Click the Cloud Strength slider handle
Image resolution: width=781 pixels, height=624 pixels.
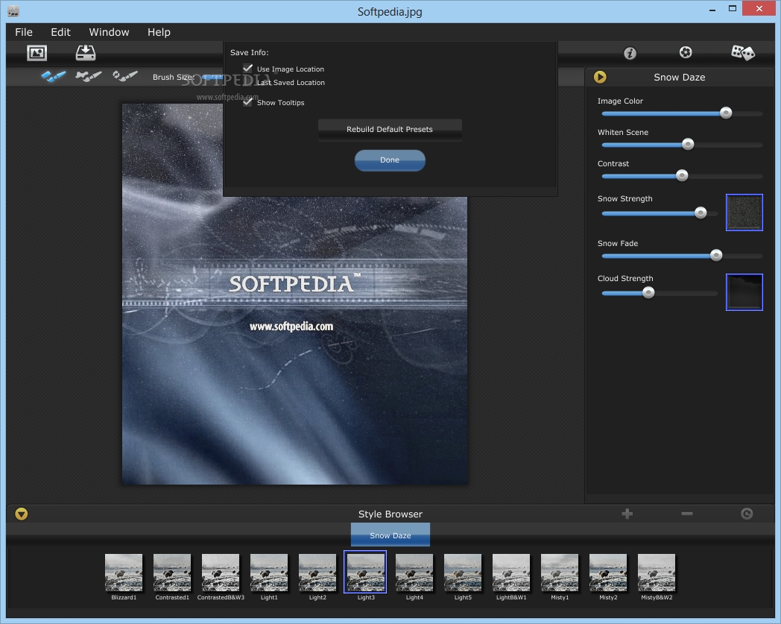tap(648, 292)
